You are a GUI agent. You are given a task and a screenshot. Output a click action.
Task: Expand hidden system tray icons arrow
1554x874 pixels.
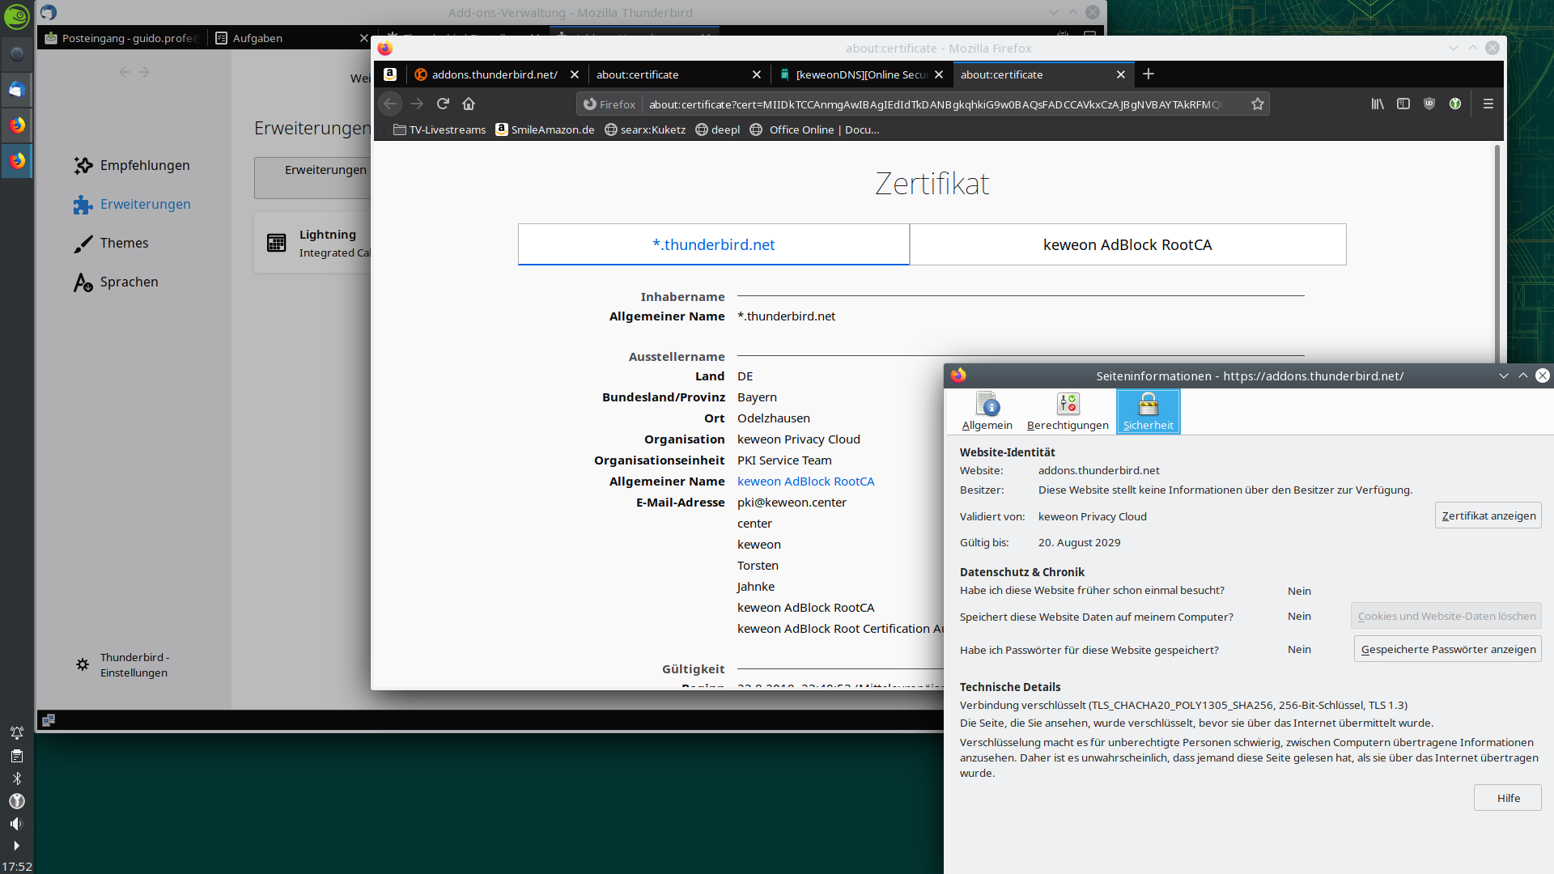coord(17,846)
